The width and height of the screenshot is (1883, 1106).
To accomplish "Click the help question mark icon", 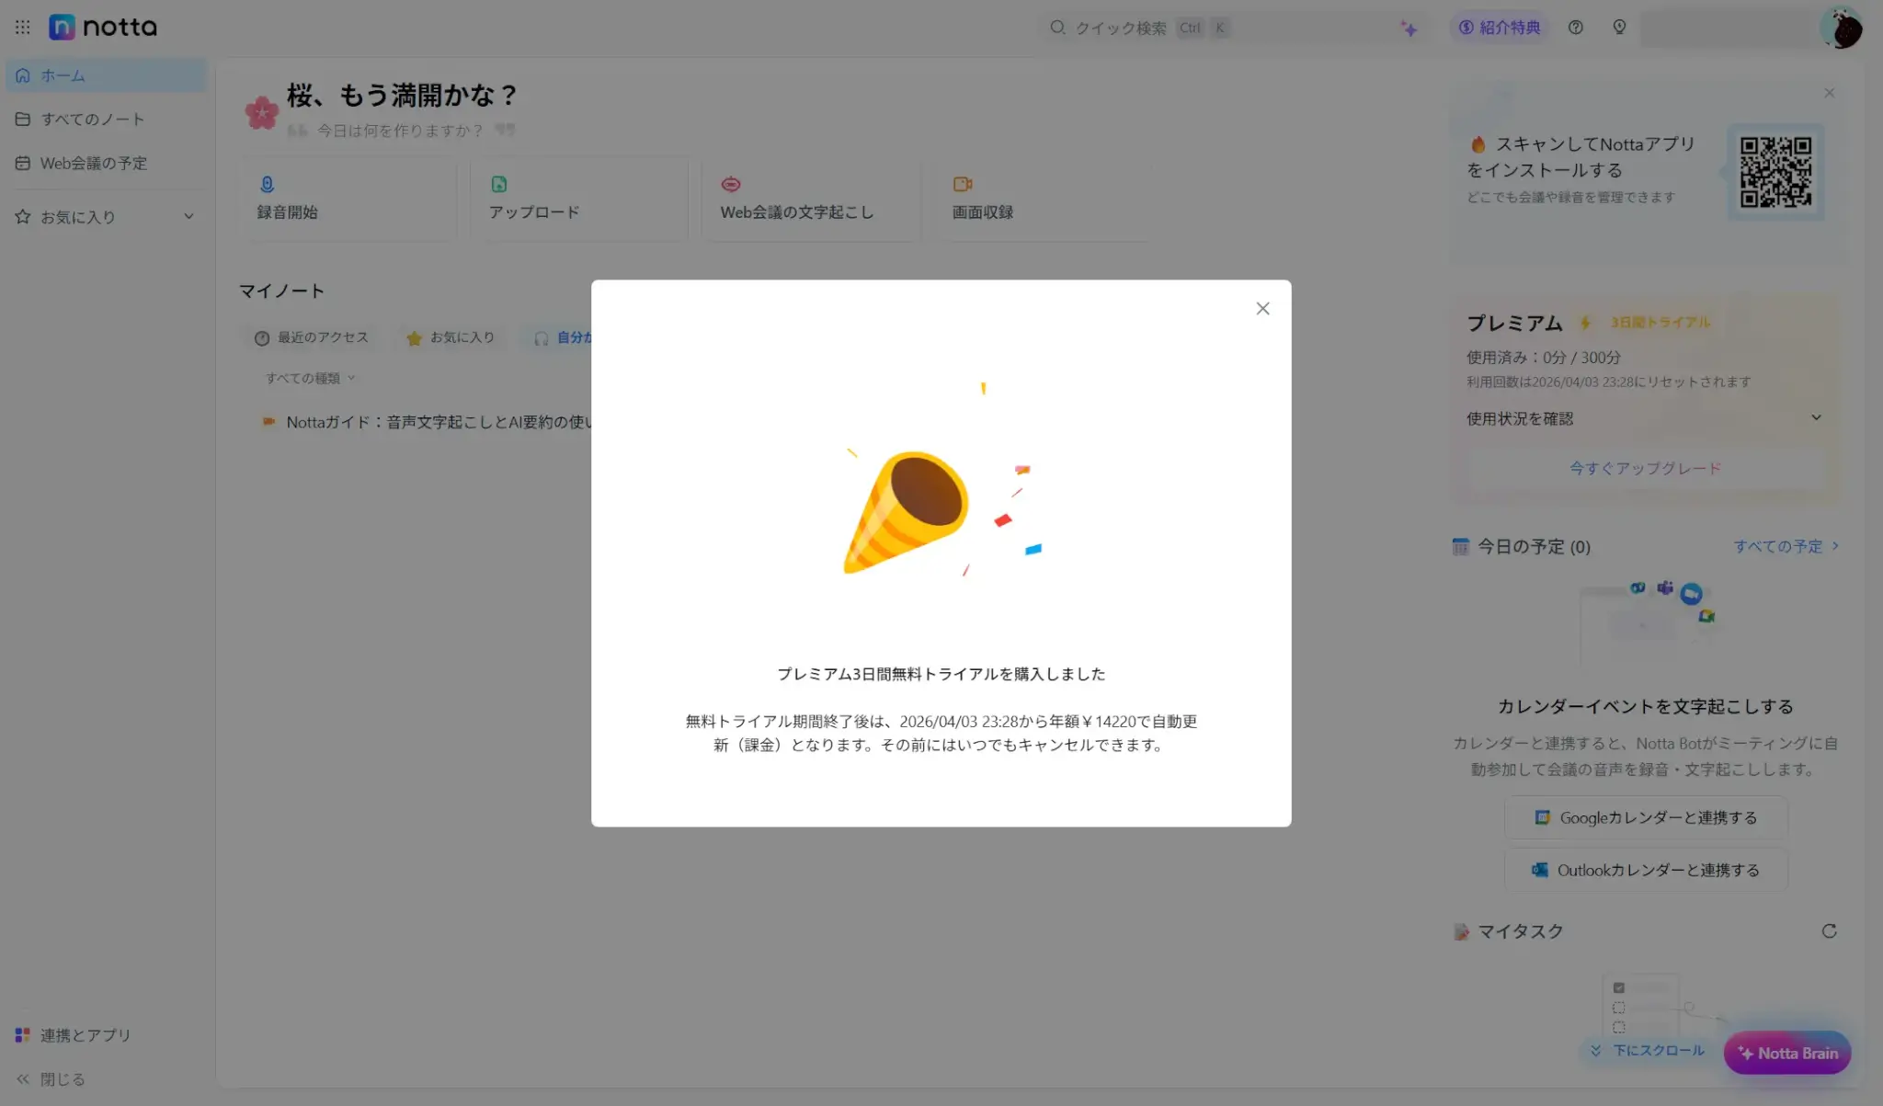I will 1575,28.
